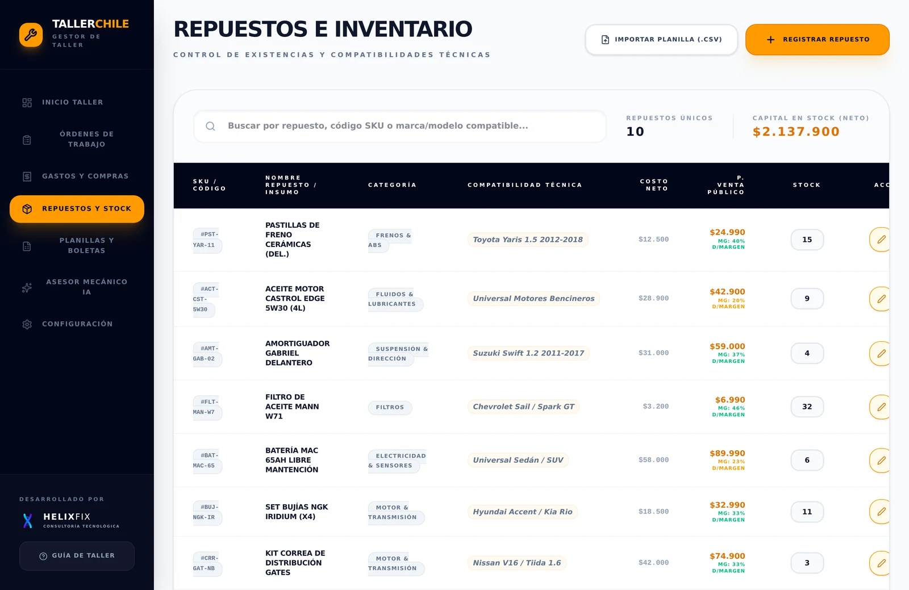The width and height of the screenshot is (909, 590).
Task: Click the Configuración gear icon
Action: point(27,324)
